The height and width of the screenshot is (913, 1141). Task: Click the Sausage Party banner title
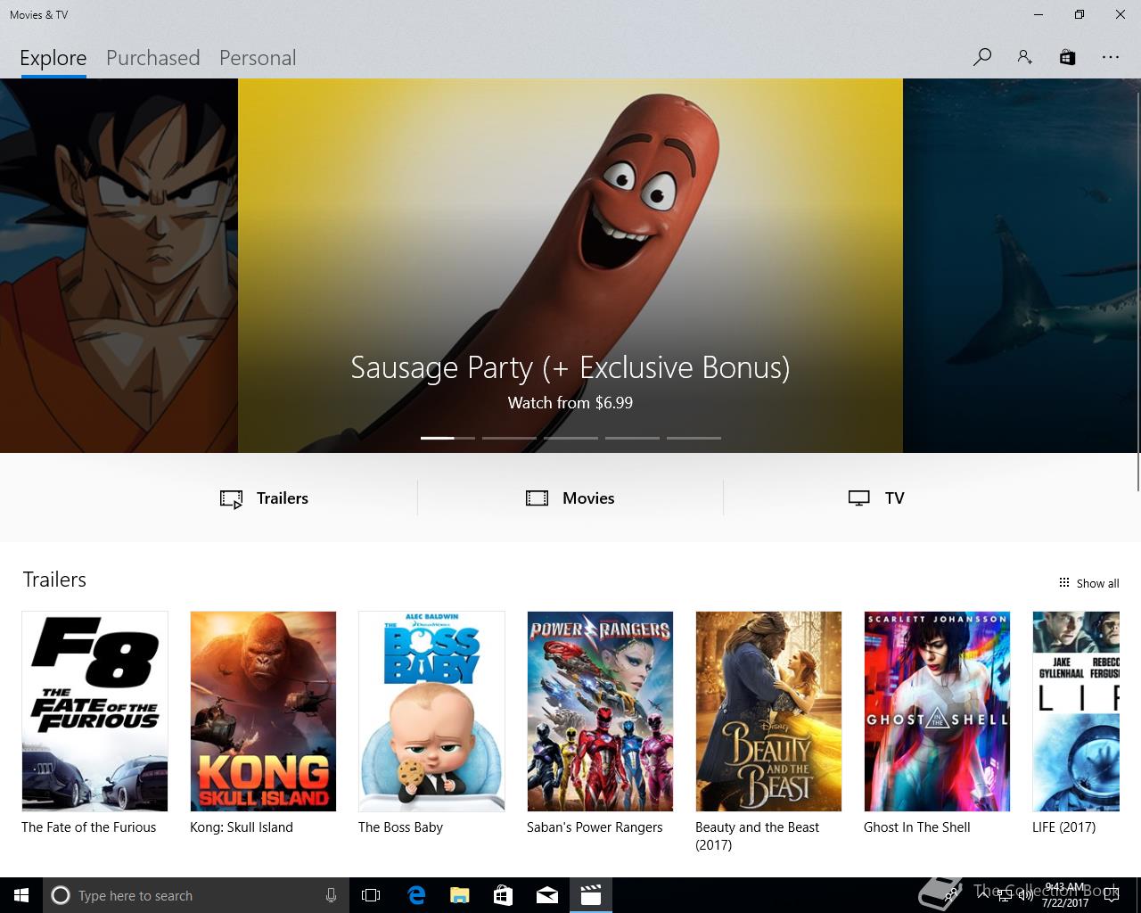click(x=570, y=367)
